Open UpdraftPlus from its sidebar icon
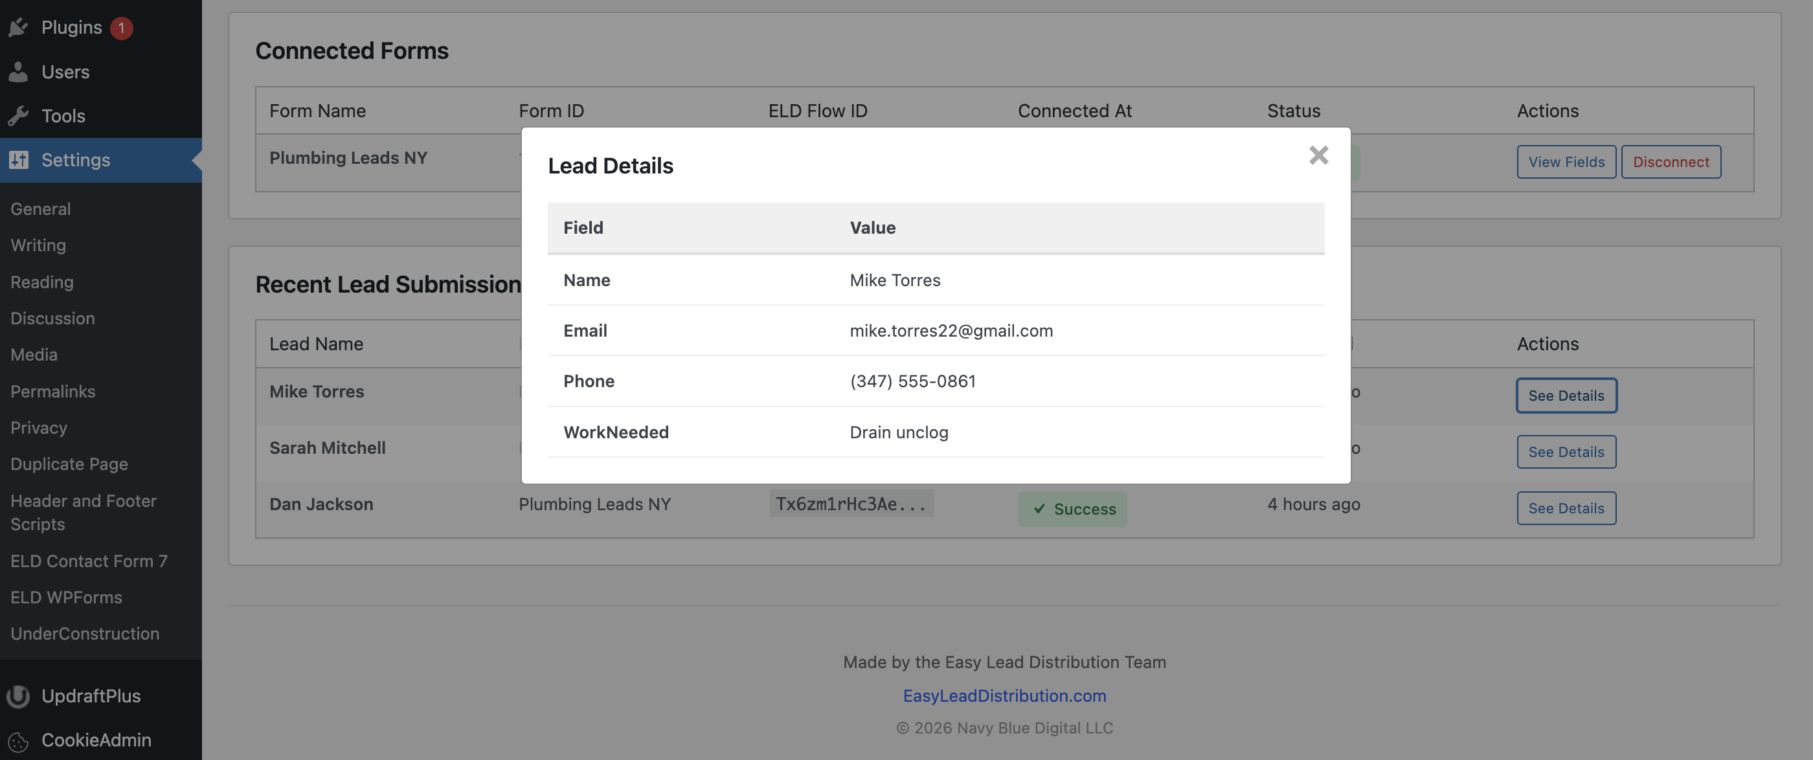The width and height of the screenshot is (1813, 760). pyautogui.click(x=18, y=696)
